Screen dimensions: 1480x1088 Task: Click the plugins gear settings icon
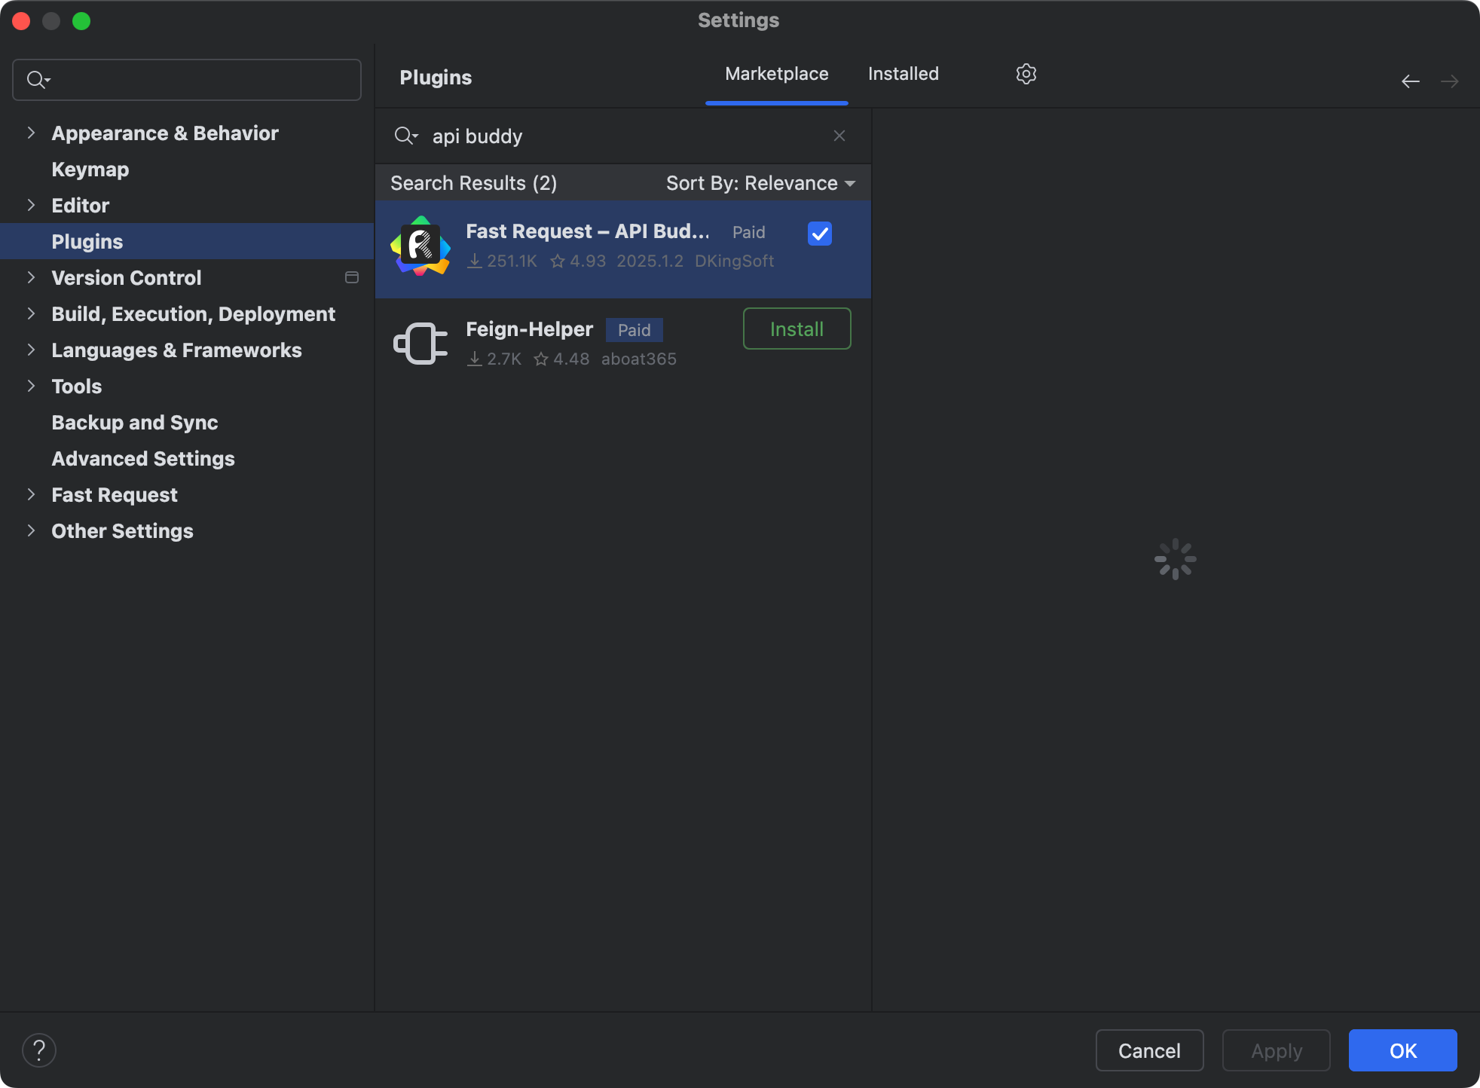[x=1026, y=74]
